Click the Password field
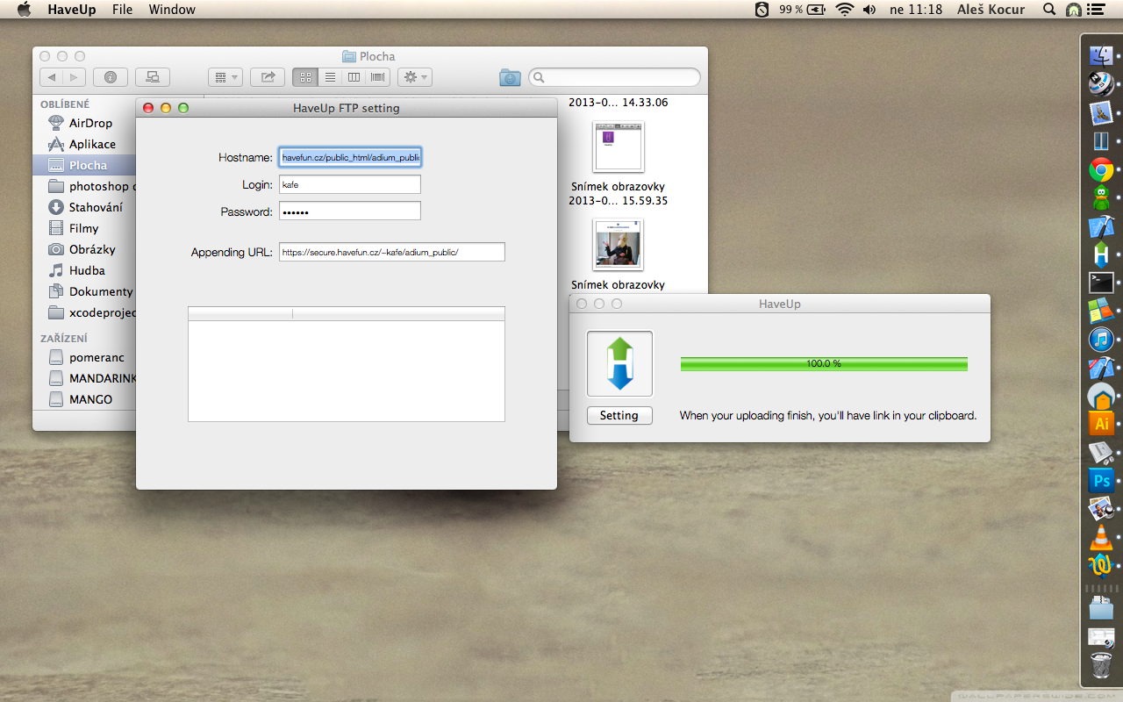Screen dimensions: 1123x702 point(350,211)
